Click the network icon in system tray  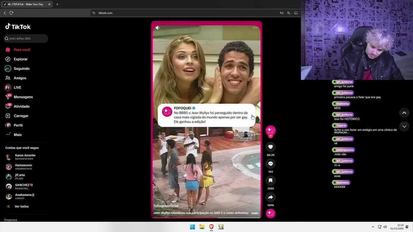click(x=380, y=227)
